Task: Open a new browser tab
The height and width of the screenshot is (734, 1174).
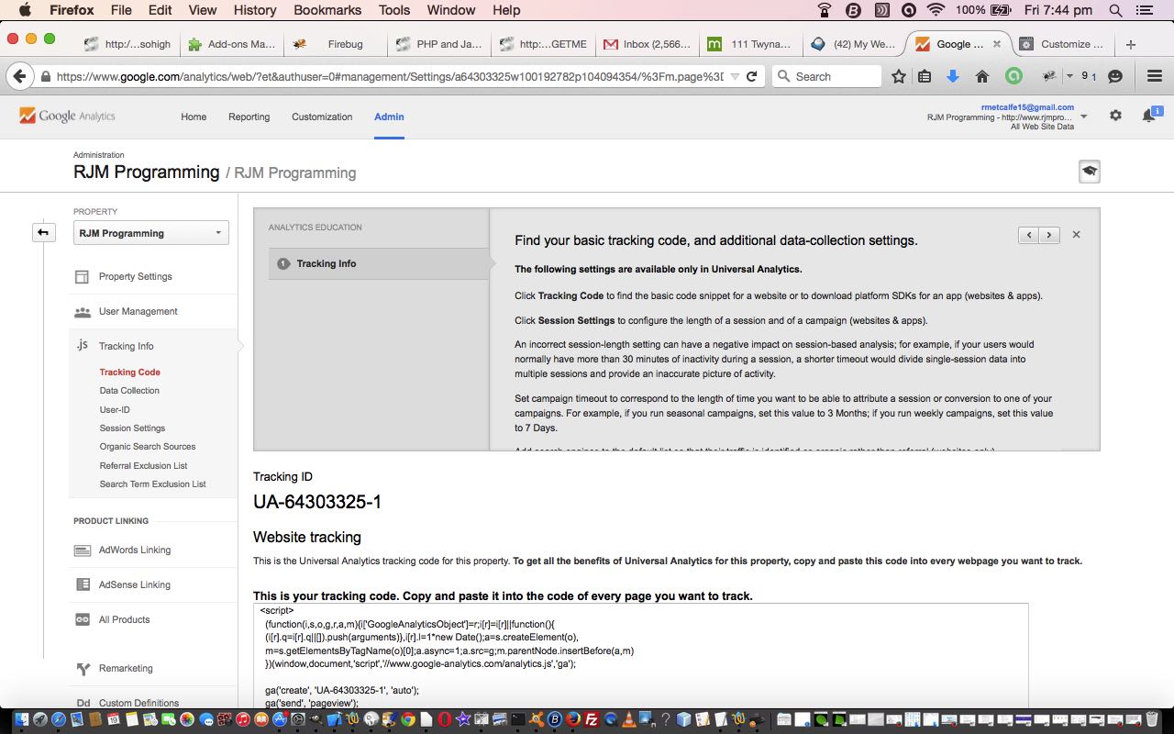Action: tap(1131, 44)
